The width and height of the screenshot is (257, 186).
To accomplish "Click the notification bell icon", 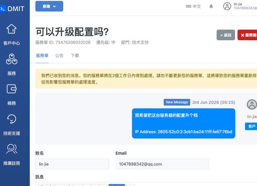I will pyautogui.click(x=211, y=7).
